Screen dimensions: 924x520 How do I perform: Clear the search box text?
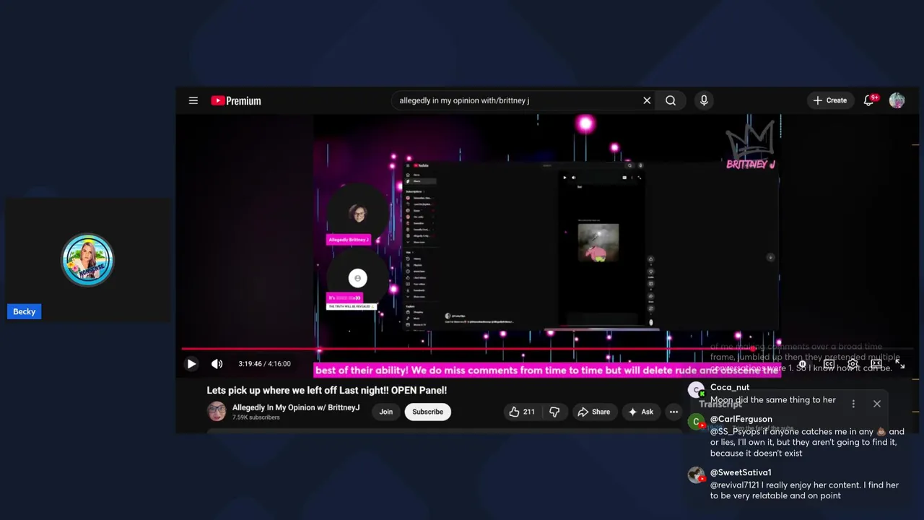click(647, 100)
